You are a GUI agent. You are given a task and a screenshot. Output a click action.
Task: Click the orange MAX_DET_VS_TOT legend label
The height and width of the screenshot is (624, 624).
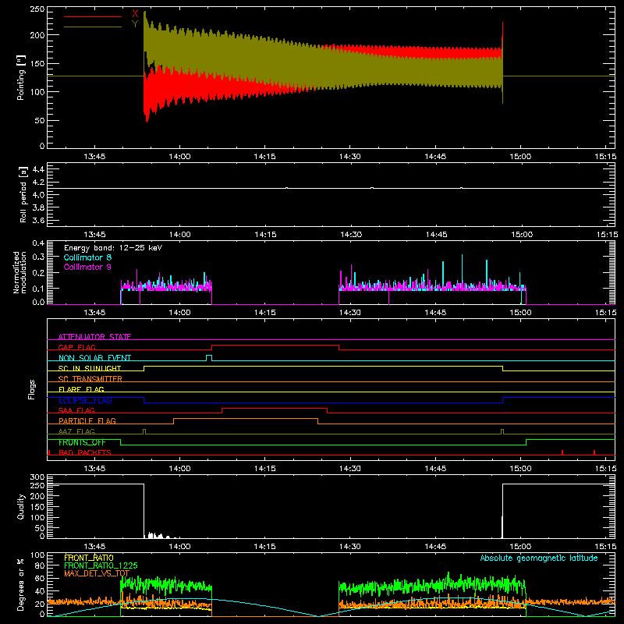click(x=97, y=573)
